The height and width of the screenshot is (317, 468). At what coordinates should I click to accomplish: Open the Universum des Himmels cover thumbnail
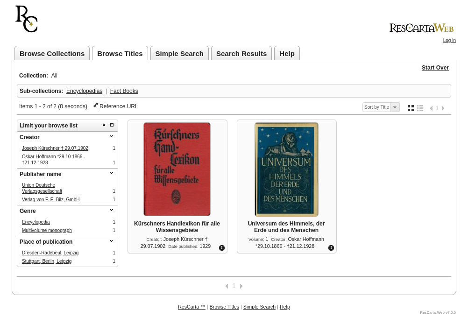[286, 169]
